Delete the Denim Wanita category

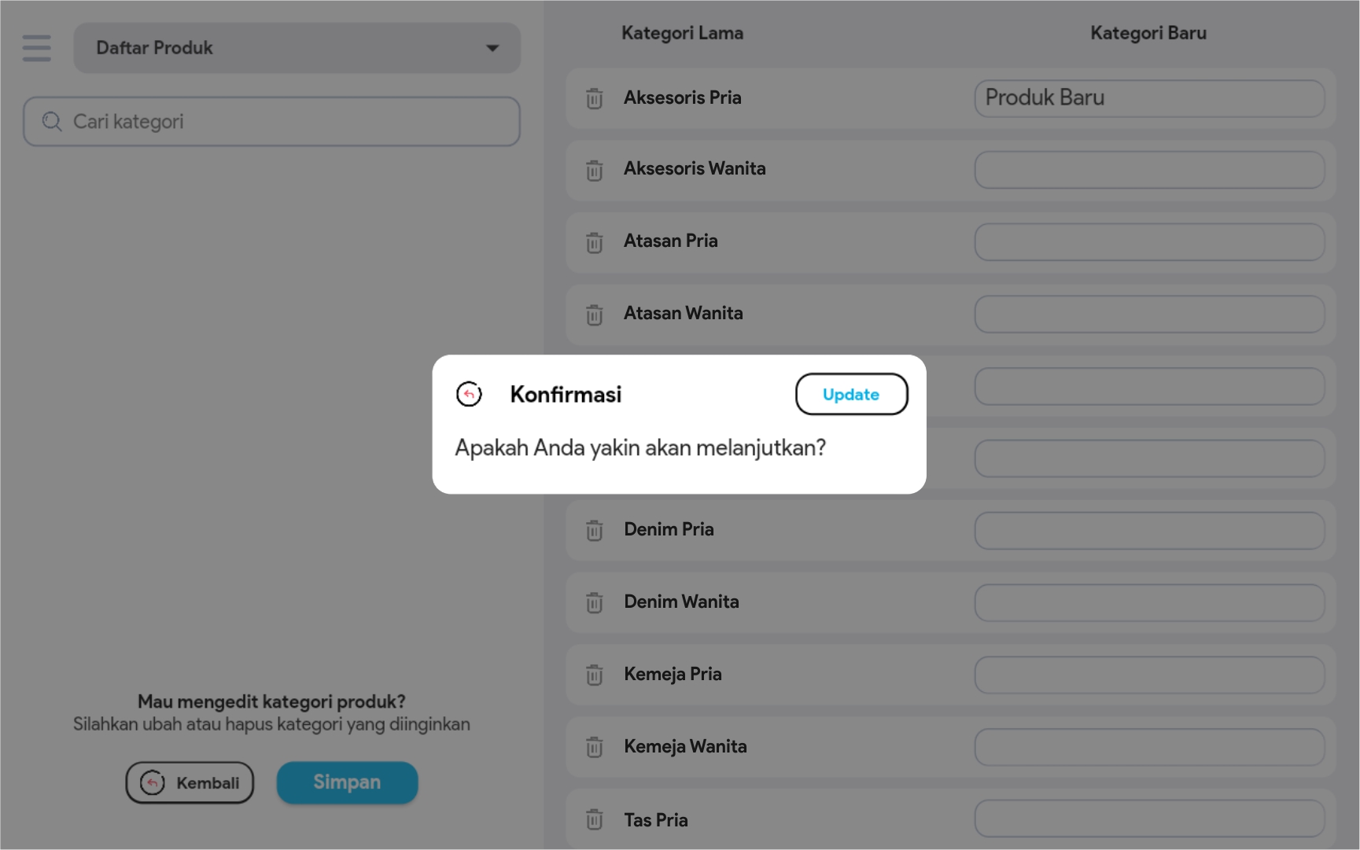pos(594,602)
